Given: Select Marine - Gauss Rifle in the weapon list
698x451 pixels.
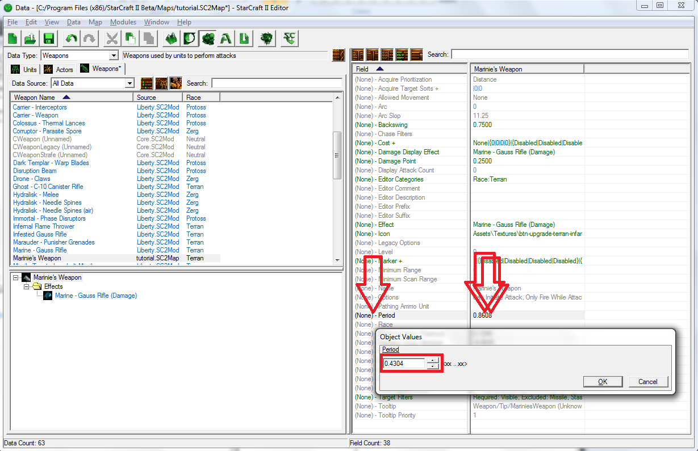Looking at the screenshot, I should (40, 250).
